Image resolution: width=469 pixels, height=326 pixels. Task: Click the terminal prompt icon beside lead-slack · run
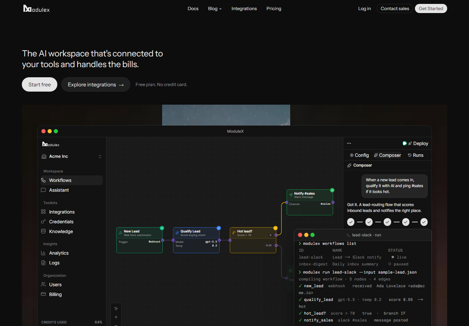(348, 235)
